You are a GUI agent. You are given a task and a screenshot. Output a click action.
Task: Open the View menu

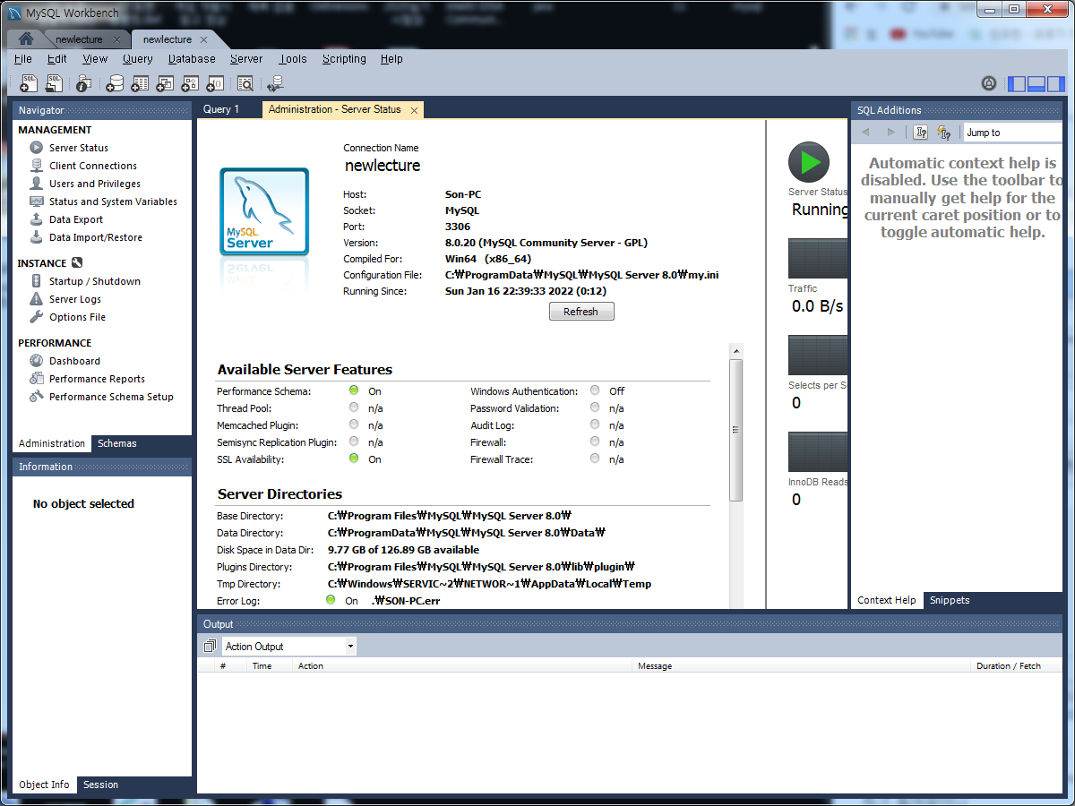pyautogui.click(x=95, y=59)
